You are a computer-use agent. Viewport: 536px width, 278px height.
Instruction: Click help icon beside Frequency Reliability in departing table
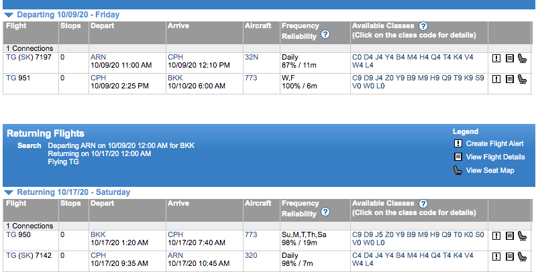[325, 34]
